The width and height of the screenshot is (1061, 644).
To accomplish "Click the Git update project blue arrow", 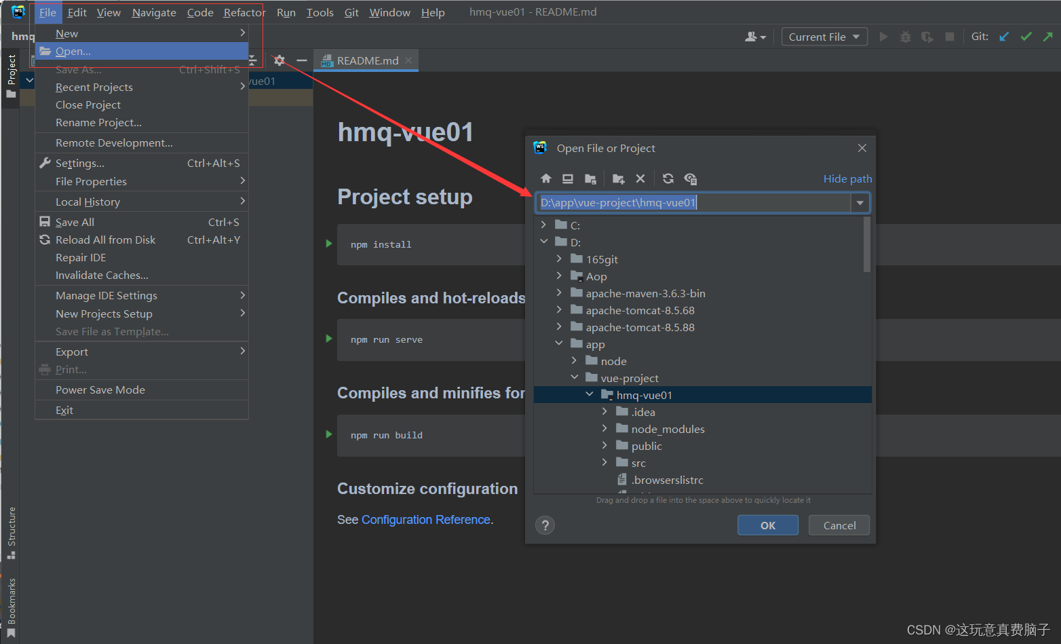I will (x=1004, y=36).
